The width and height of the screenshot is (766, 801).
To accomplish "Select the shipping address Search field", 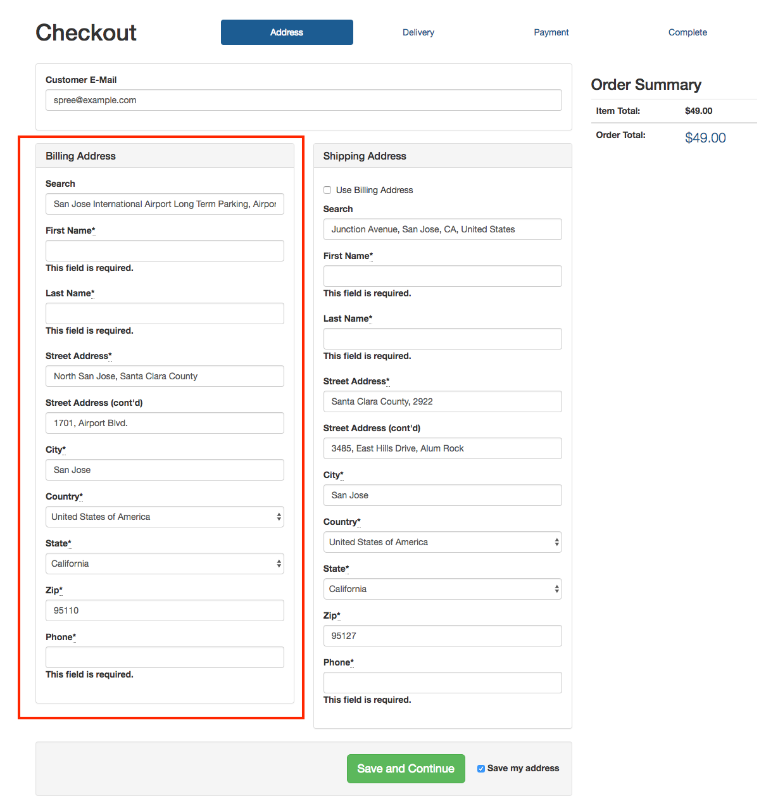I will pos(443,229).
